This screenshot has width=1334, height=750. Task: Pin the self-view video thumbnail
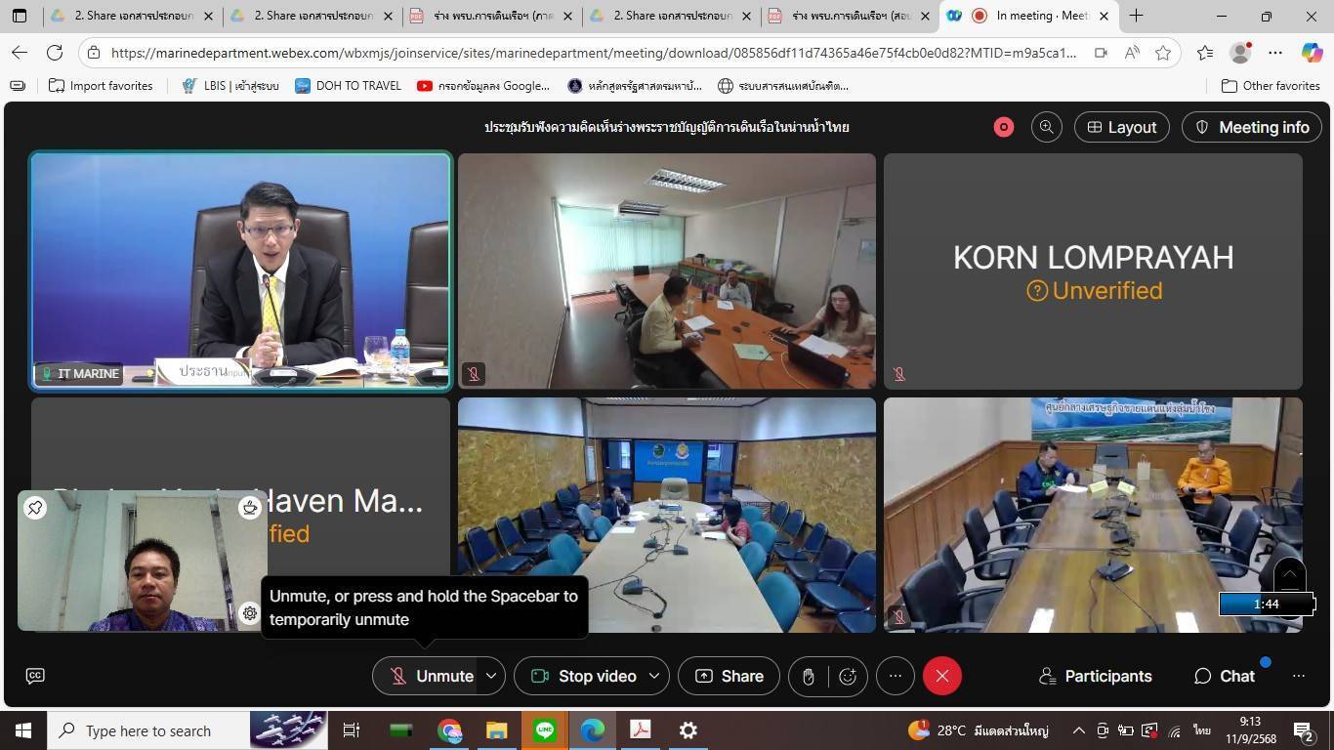point(35,507)
